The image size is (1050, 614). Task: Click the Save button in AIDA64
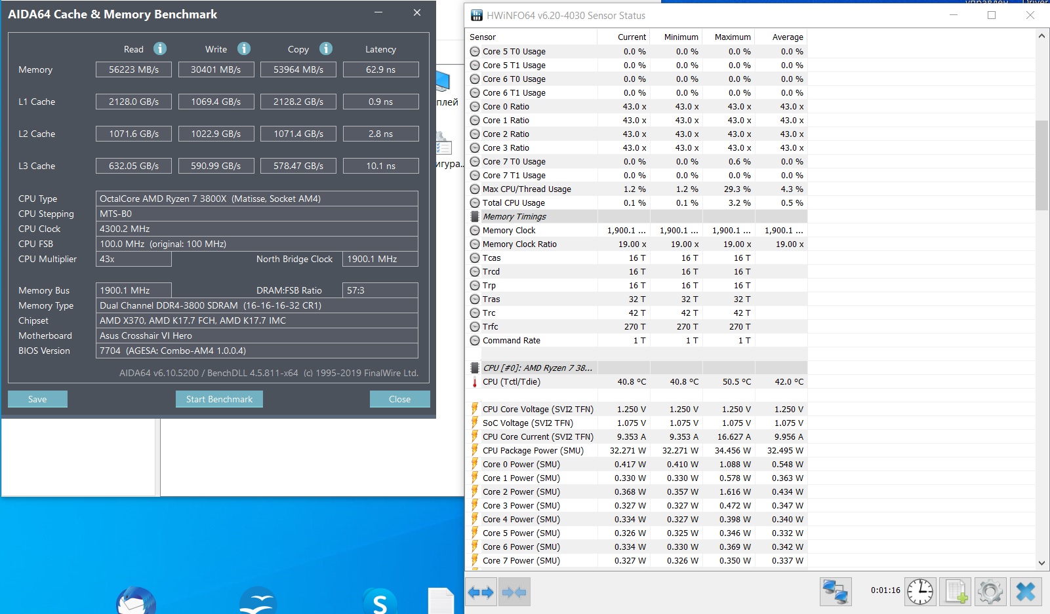(x=37, y=399)
